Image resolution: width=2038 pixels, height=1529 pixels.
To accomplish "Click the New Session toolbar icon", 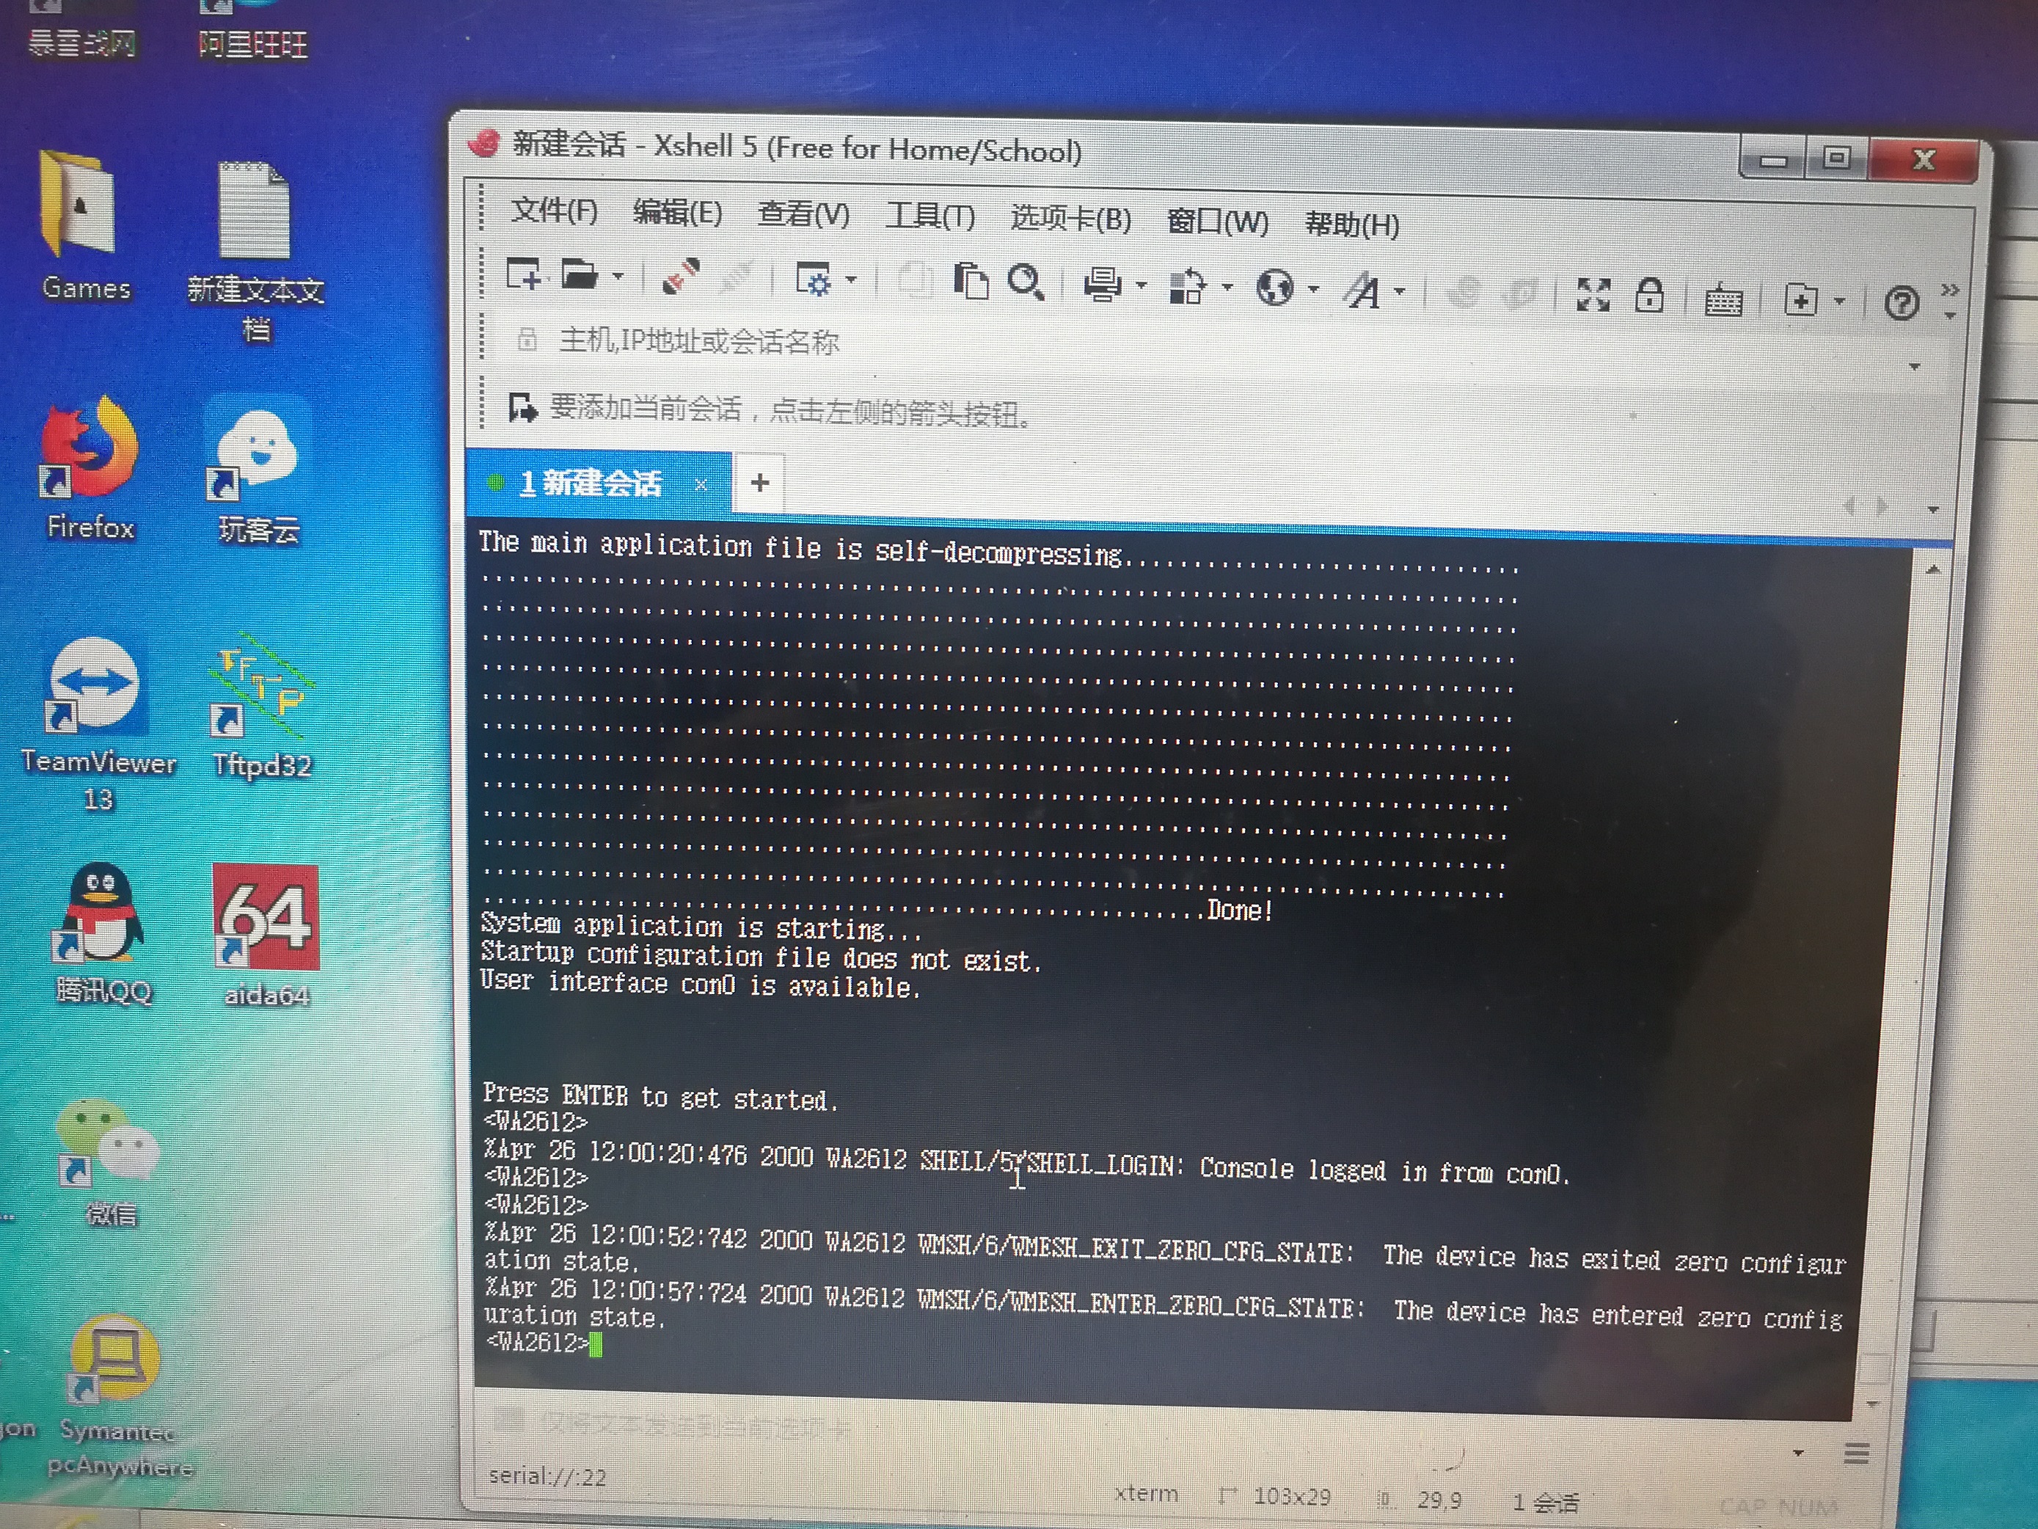I will pyautogui.click(x=523, y=274).
